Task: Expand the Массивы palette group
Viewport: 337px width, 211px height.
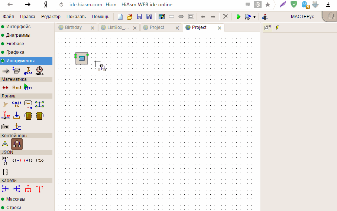Action: (x=16, y=199)
